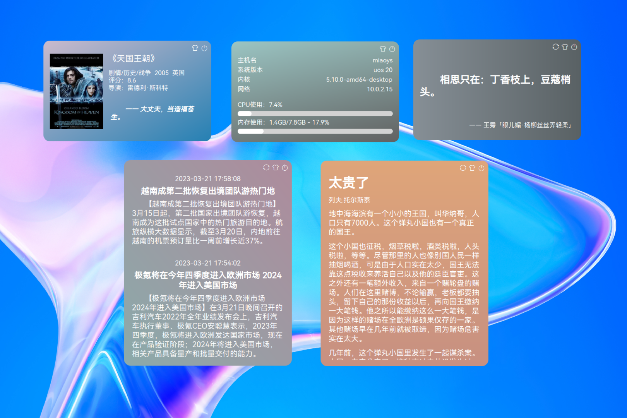
Task: Open the 越南成第二批恢复出境团队游热门地 headline
Action: 208,191
